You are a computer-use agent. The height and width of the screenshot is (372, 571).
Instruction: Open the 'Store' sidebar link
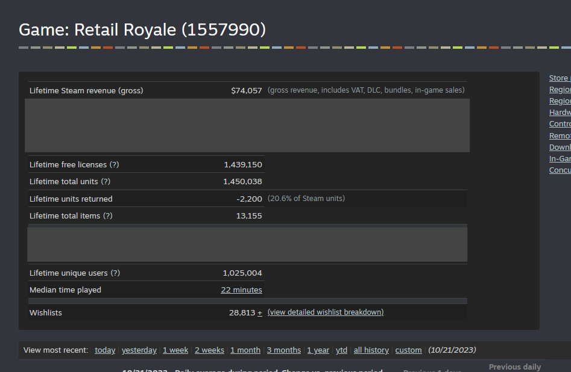point(560,78)
